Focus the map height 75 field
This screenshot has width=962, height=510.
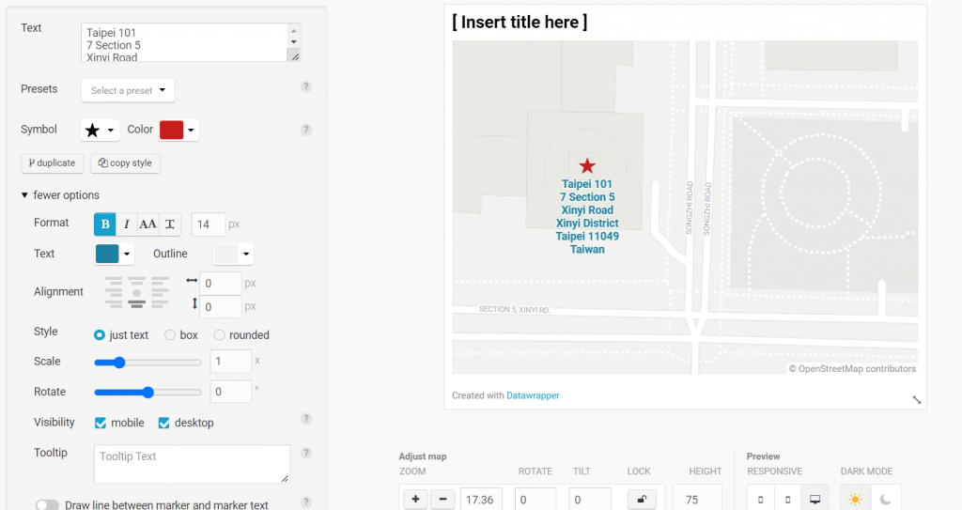698,500
